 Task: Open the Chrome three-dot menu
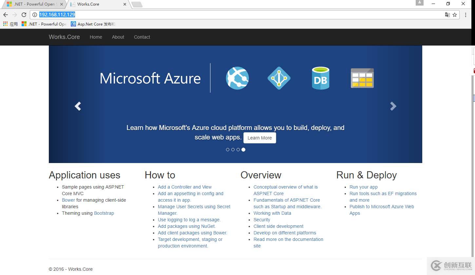pyautogui.click(x=465, y=15)
